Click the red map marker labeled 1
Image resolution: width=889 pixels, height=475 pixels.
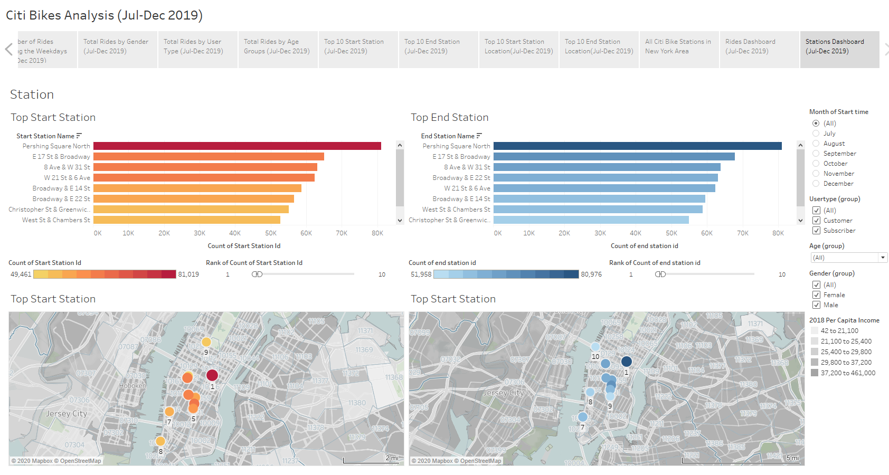[212, 375]
